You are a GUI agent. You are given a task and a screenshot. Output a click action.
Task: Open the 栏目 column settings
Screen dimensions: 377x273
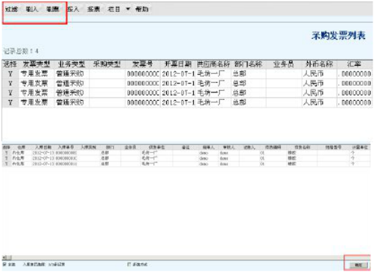coord(114,9)
